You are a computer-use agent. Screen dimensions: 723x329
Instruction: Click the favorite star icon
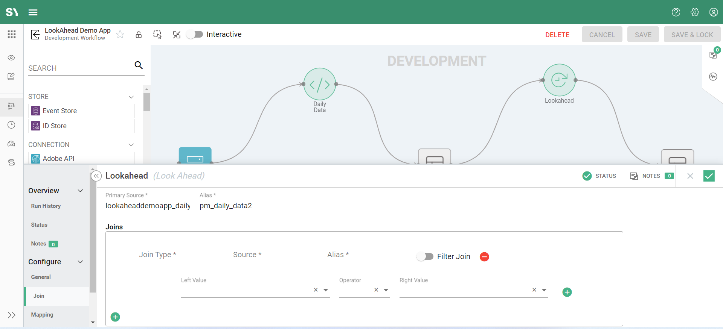coord(120,35)
